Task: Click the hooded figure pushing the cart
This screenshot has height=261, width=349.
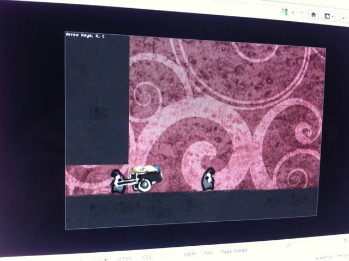Action: pyautogui.click(x=118, y=181)
